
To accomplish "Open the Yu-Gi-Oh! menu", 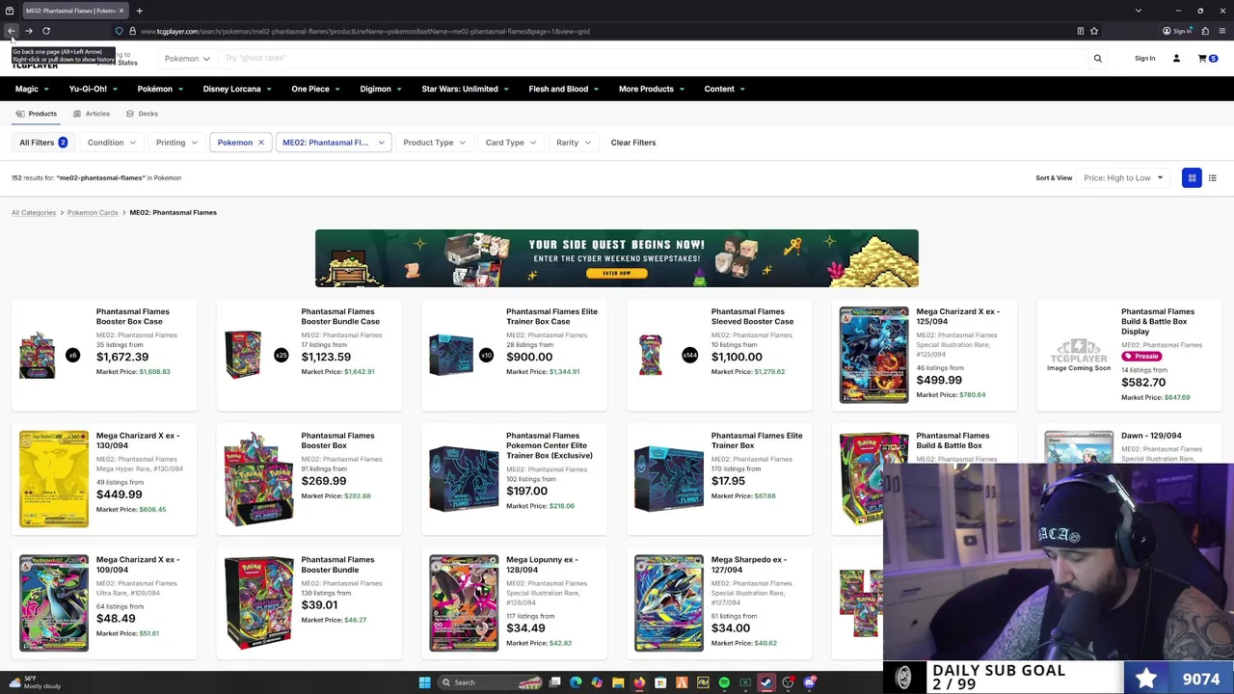I will (94, 89).
